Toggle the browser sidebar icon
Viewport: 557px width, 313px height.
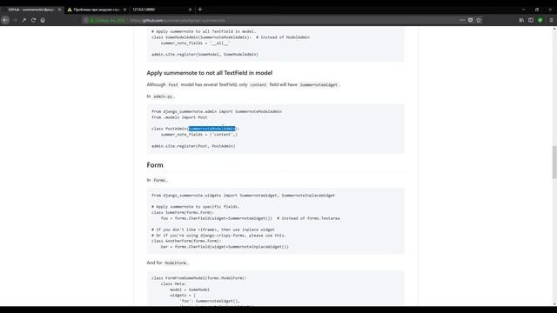click(531, 20)
